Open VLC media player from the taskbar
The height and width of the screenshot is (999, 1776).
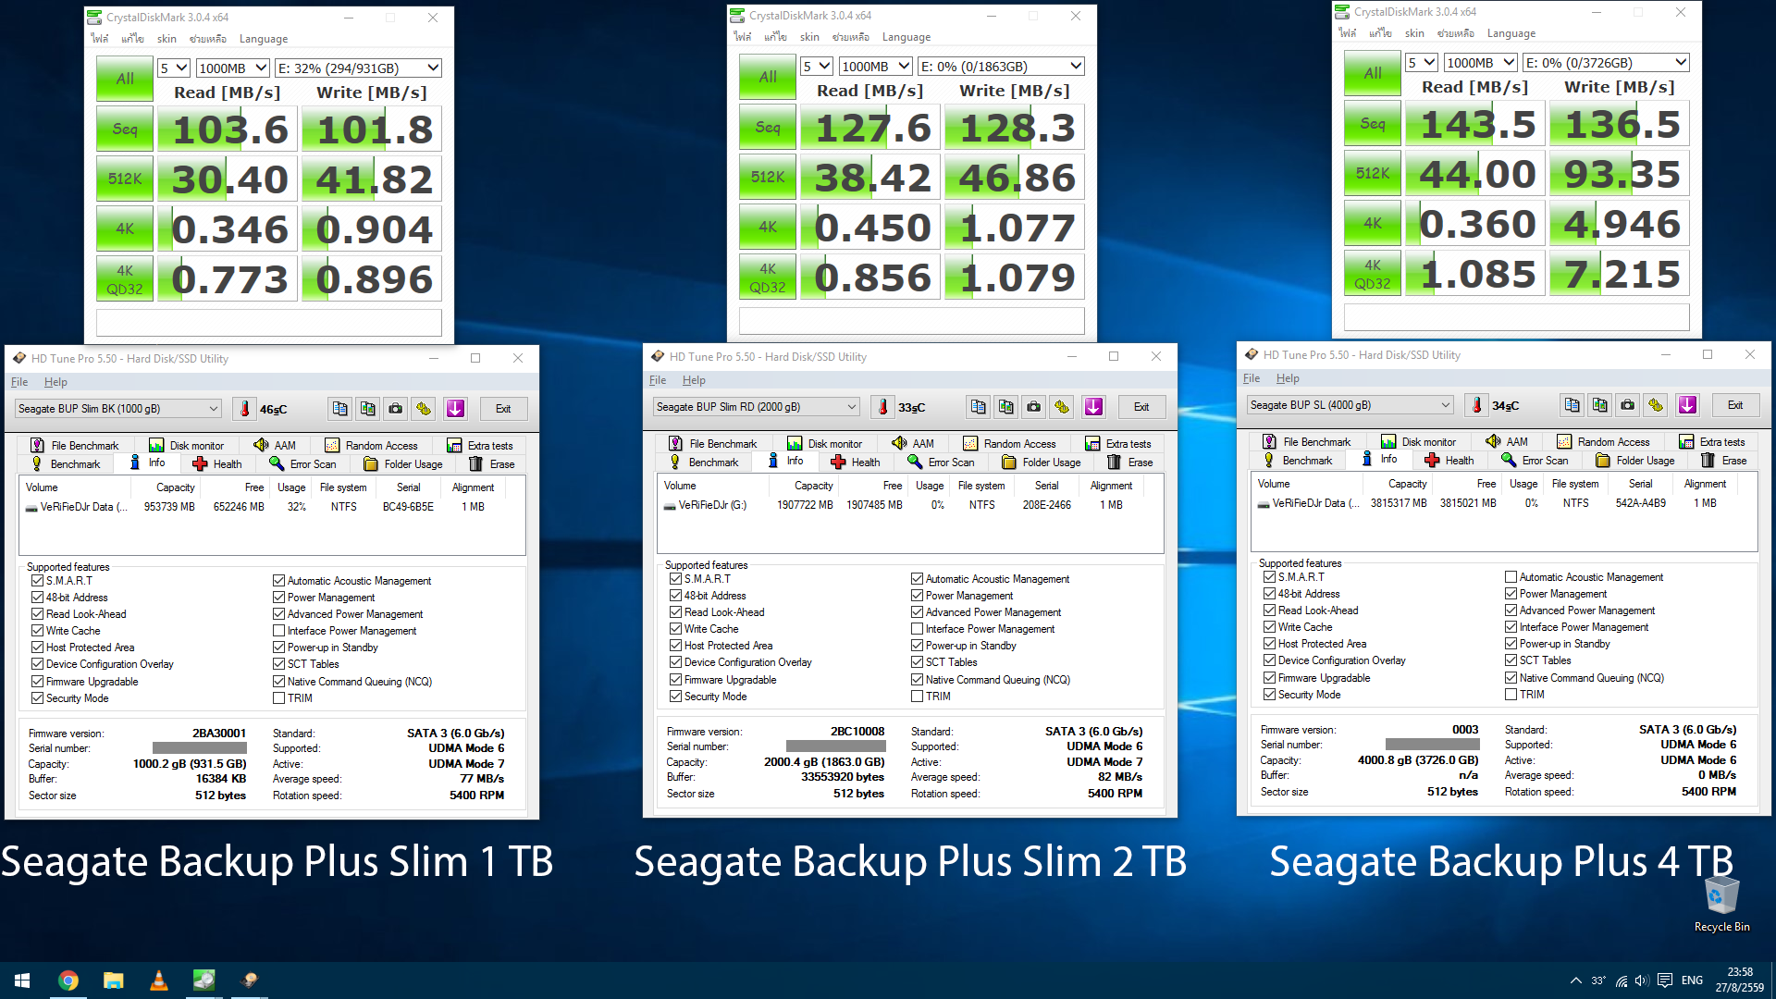click(158, 980)
